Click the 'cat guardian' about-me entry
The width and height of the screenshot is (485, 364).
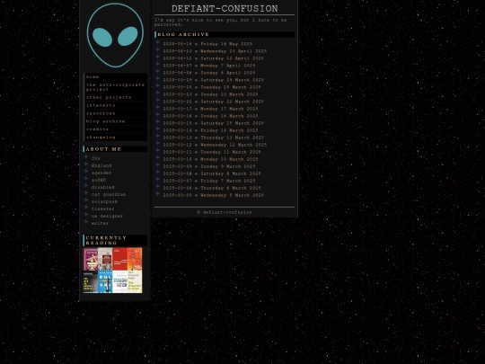[x=109, y=195]
